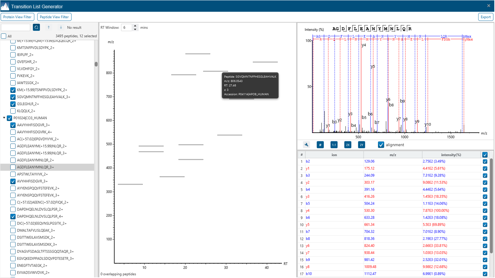The width and height of the screenshot is (495, 278).
Task: Reset spectrum zoom with 1:1 button
Action: [334, 145]
